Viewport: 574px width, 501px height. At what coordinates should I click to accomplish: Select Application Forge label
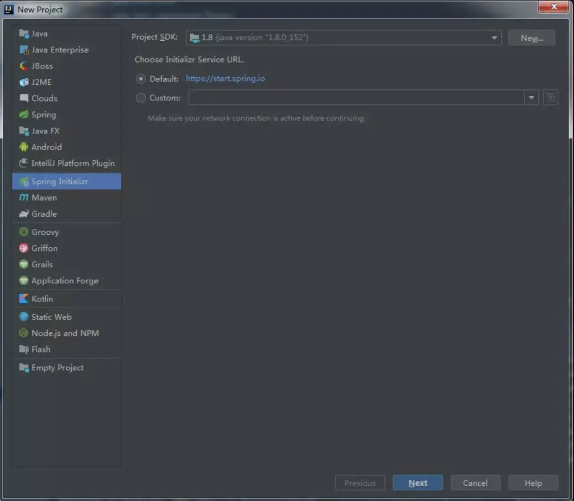coord(65,281)
